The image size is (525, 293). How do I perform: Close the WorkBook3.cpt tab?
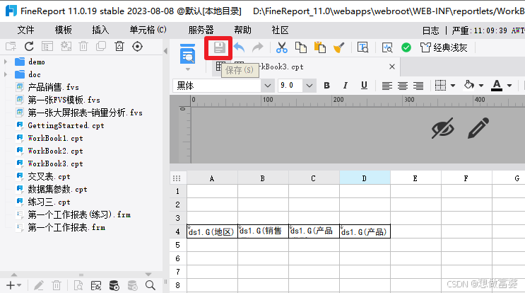(392, 67)
